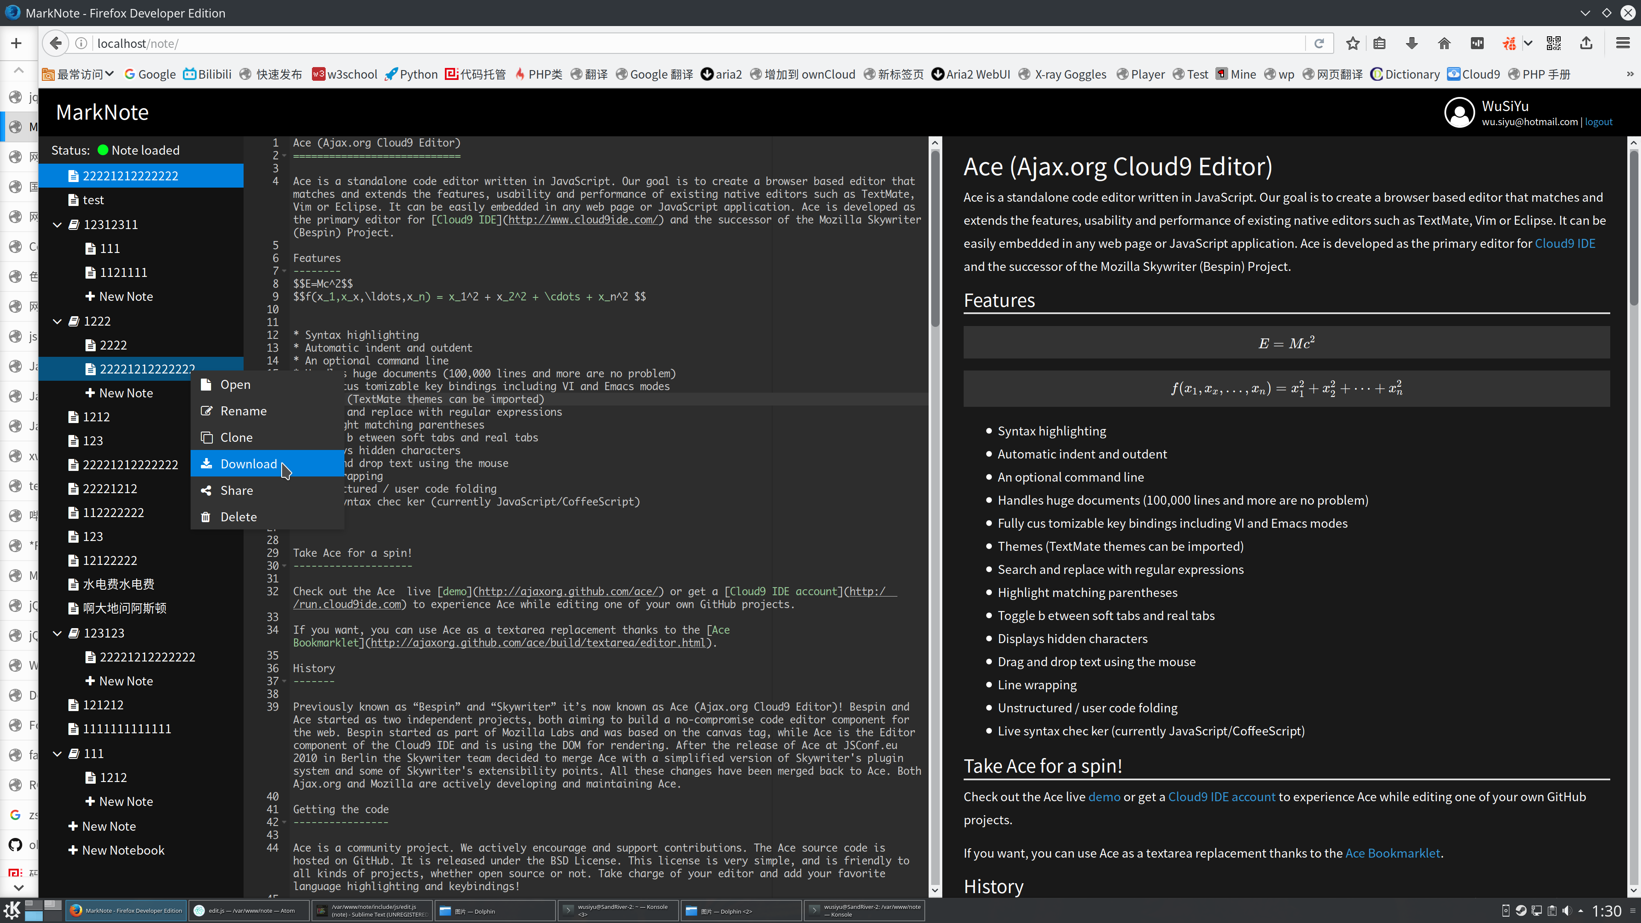This screenshot has width=1641, height=923.
Task: Open the KDE application launcher
Action: point(12,910)
